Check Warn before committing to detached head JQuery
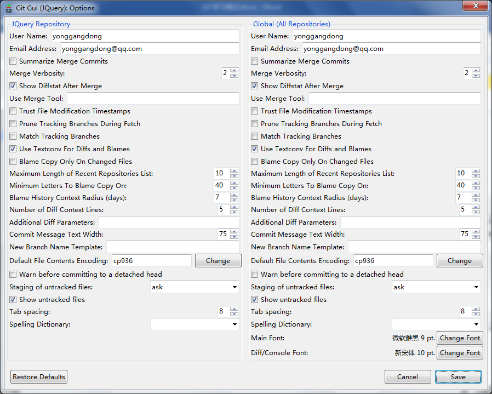 coord(13,275)
